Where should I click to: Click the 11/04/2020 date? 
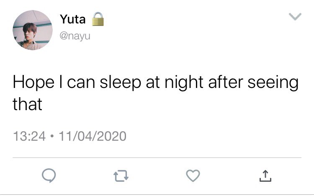pyautogui.click(x=93, y=136)
